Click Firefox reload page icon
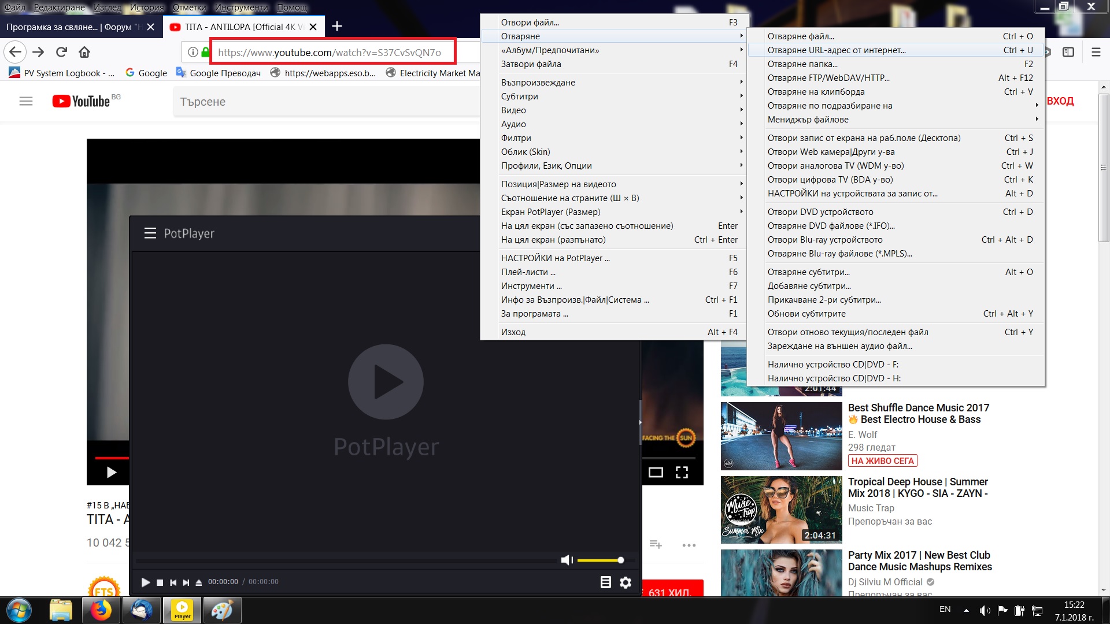The width and height of the screenshot is (1110, 624). coord(61,52)
